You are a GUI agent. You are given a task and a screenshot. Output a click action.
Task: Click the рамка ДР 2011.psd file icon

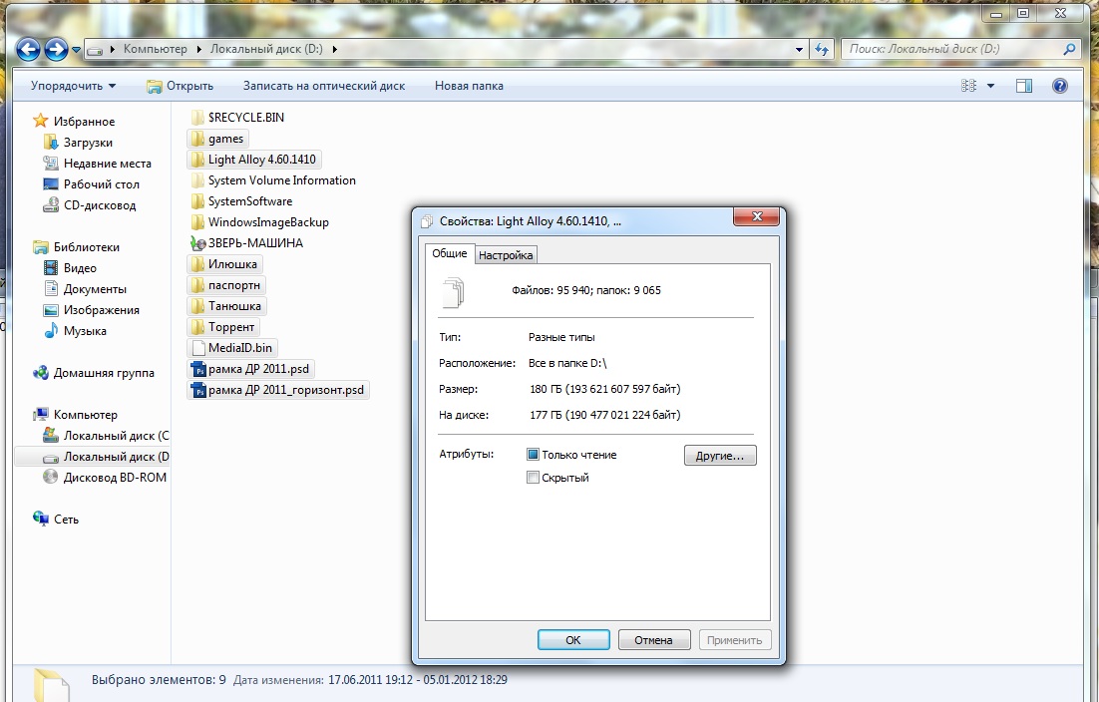198,369
